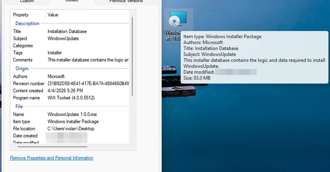Select the Title value 'Installation Database'

pos(67,31)
